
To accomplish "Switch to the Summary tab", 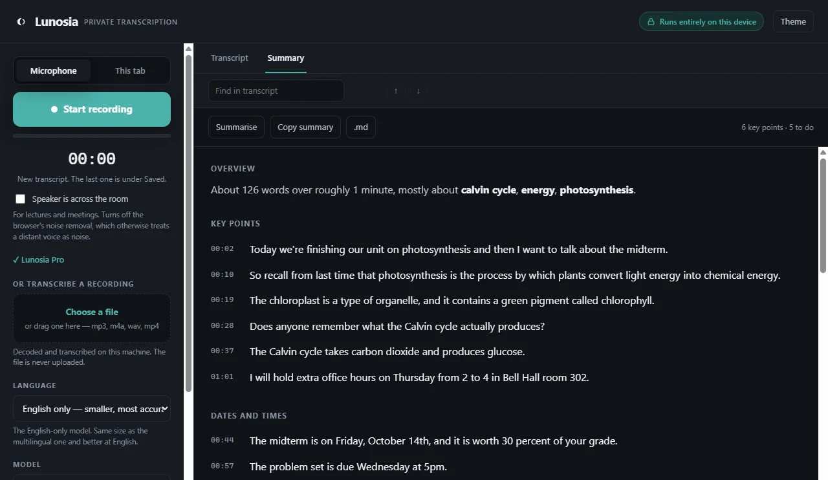I will tap(286, 58).
